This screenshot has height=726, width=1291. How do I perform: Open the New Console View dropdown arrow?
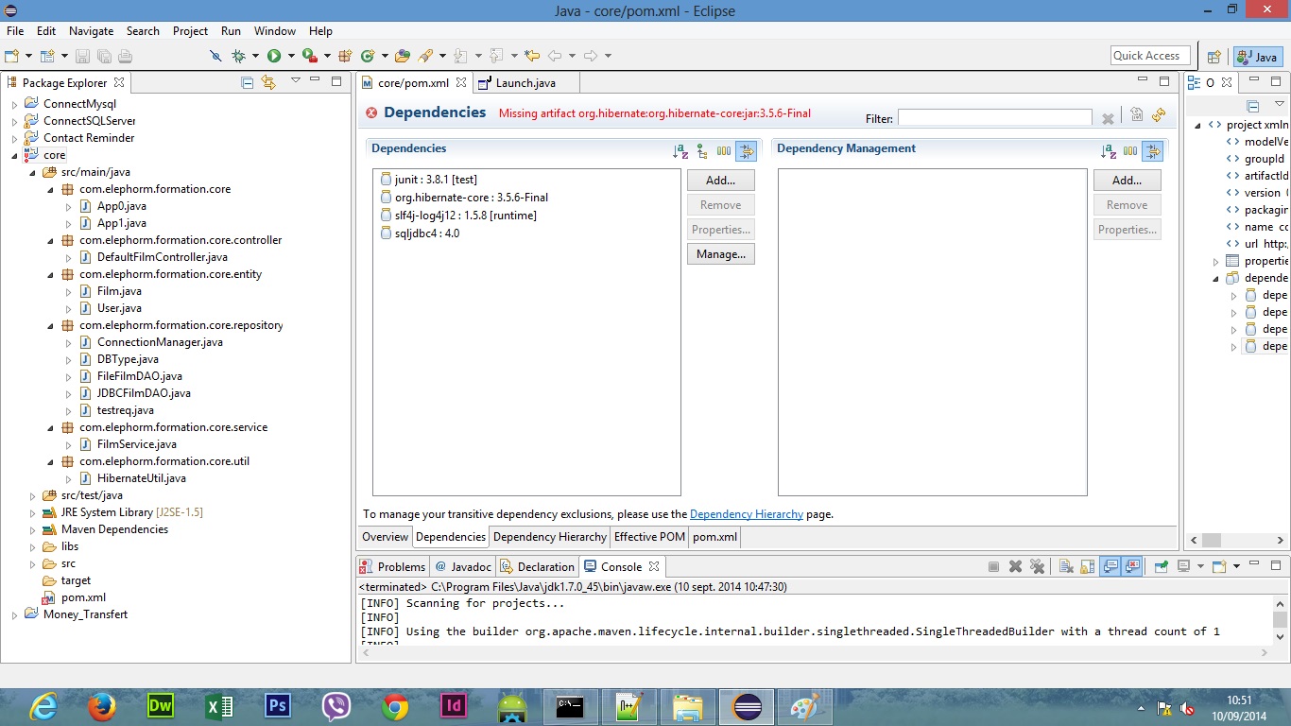[1236, 566]
